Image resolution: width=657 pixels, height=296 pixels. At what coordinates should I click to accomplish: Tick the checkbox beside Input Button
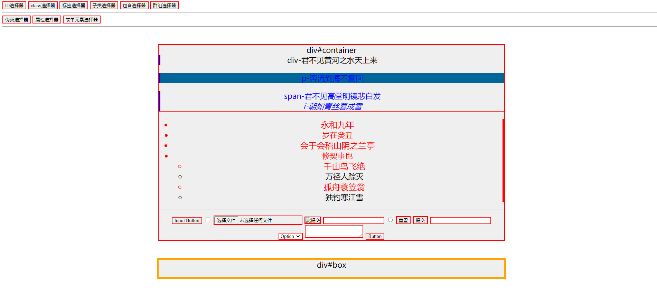[x=208, y=220]
